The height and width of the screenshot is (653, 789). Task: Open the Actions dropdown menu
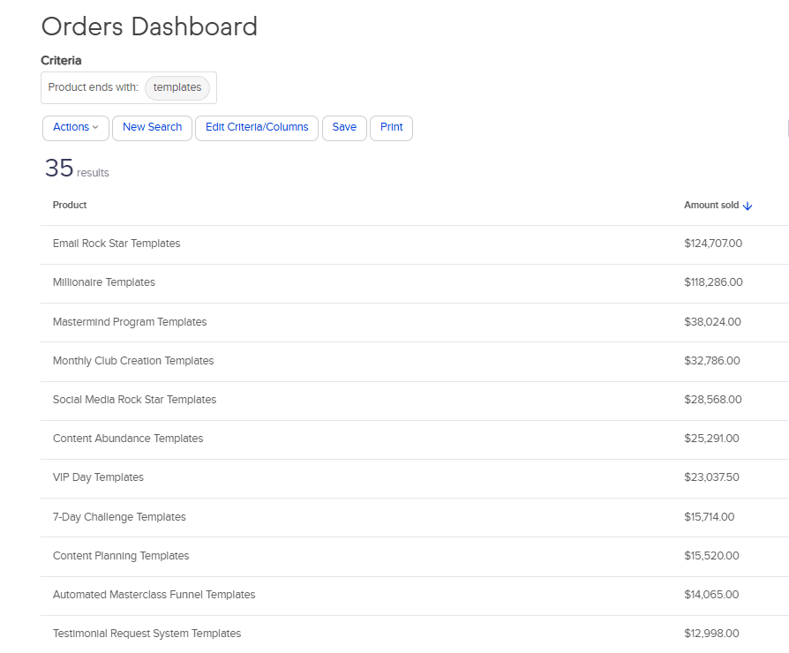point(76,127)
